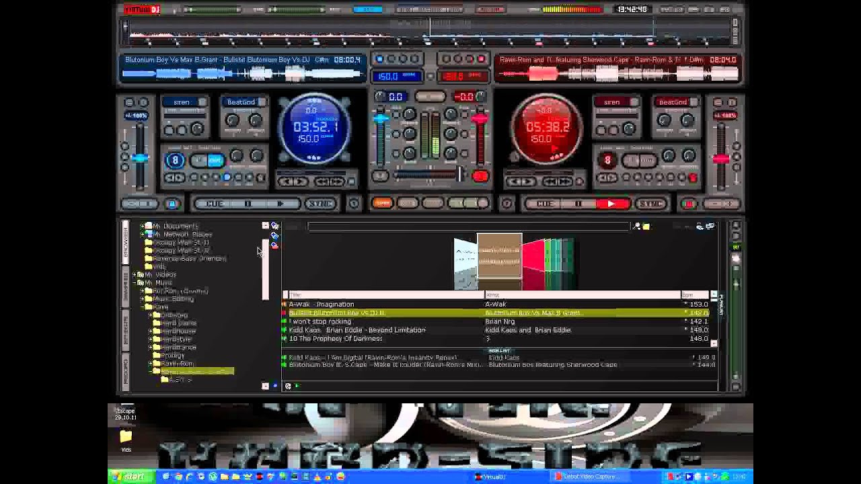861x484 pixels.
Task: Expand the My Documents tree node
Action: tap(142, 227)
